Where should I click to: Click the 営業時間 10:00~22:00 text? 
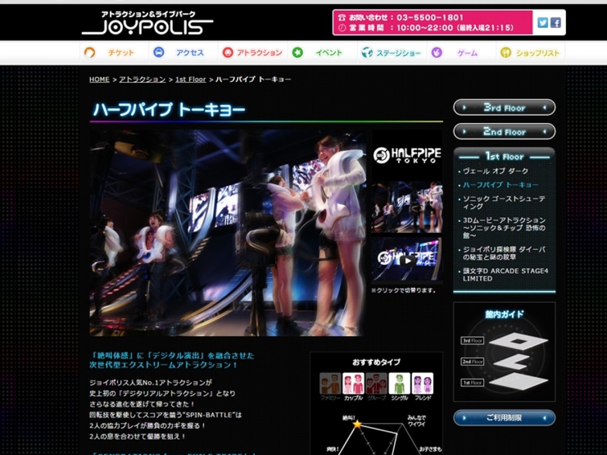pyautogui.click(x=426, y=28)
